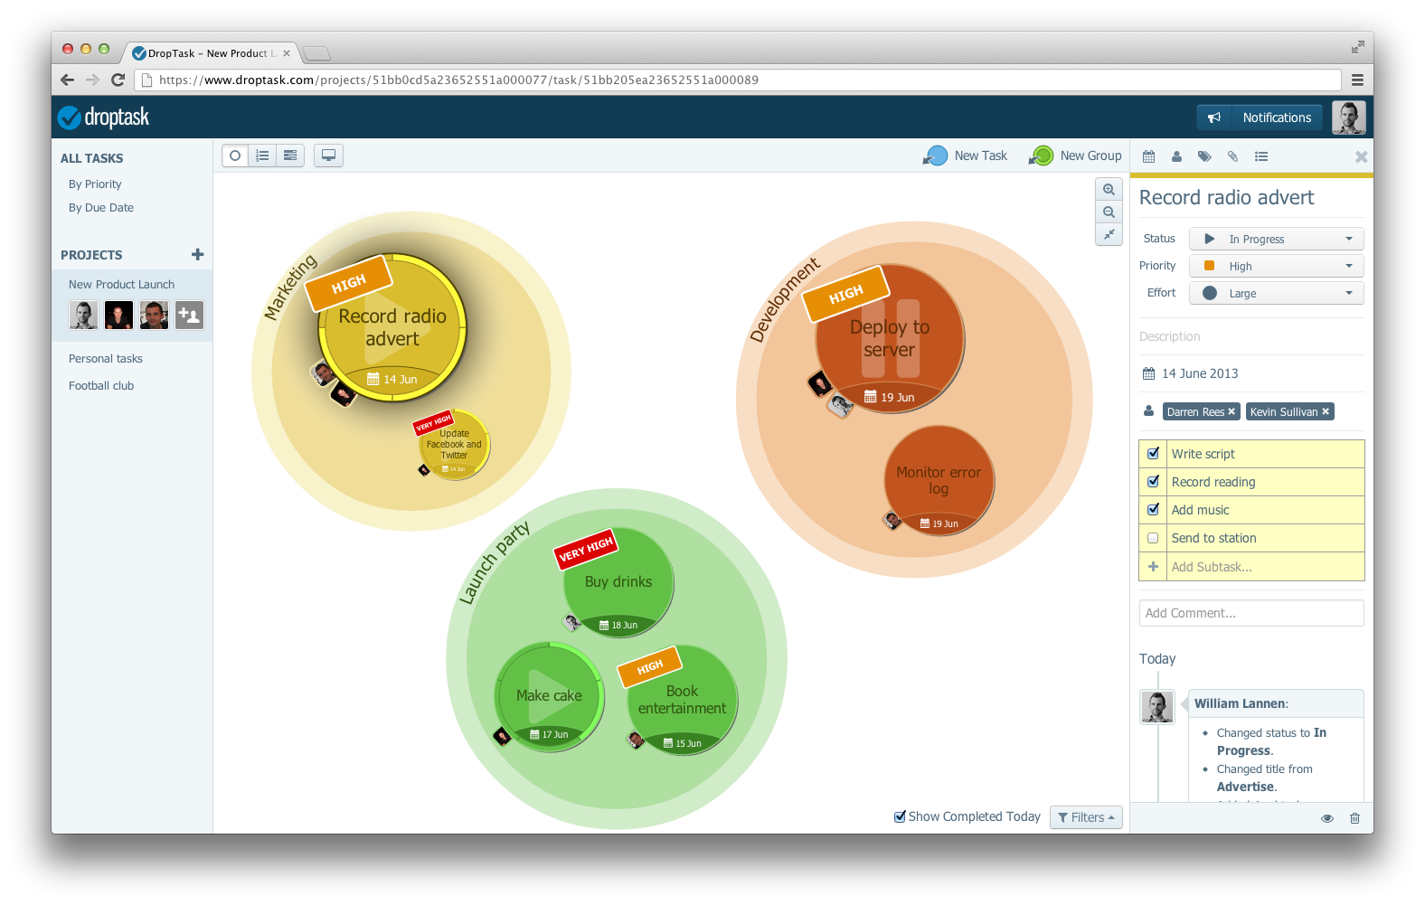Create a New Task

click(965, 156)
